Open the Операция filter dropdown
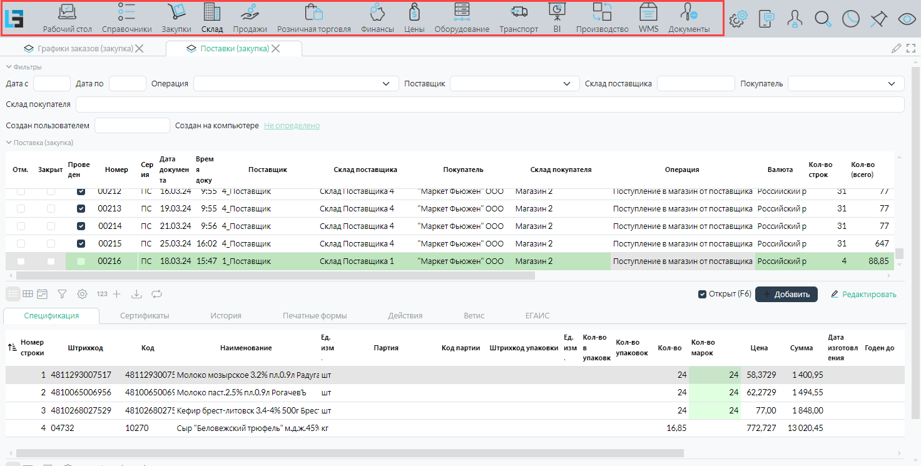Viewport: 921px width, 466px height. point(385,84)
